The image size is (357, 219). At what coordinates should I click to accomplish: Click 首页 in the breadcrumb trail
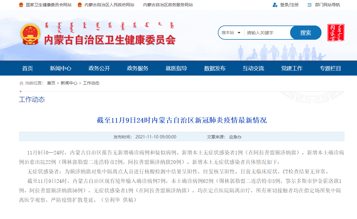coord(51,83)
